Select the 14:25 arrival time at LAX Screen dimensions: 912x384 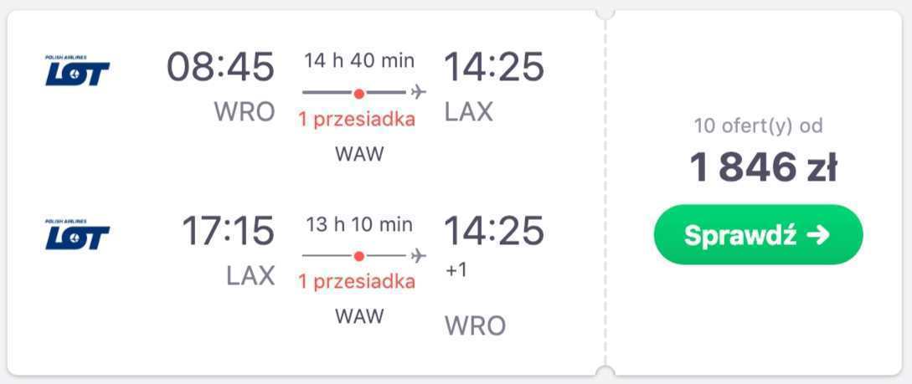(x=494, y=66)
